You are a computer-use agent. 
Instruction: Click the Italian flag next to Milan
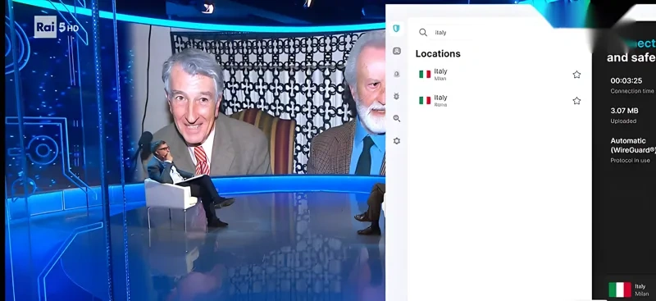coord(425,75)
